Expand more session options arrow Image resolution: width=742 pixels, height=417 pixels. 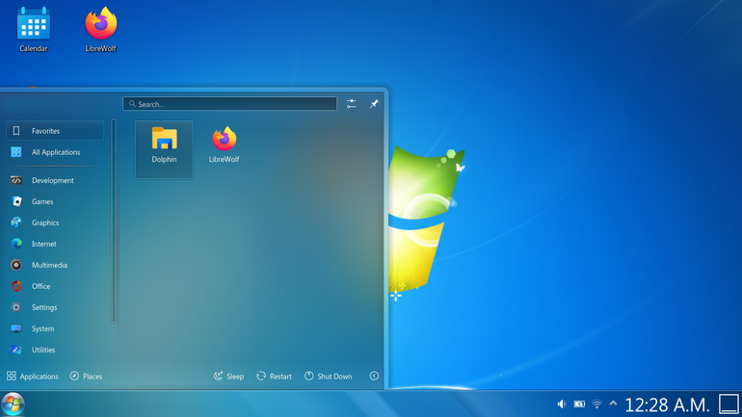click(374, 376)
